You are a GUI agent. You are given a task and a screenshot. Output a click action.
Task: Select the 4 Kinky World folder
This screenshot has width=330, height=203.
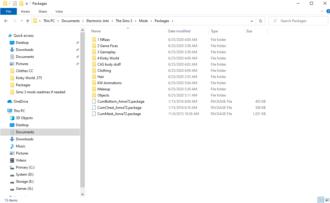coord(108,58)
